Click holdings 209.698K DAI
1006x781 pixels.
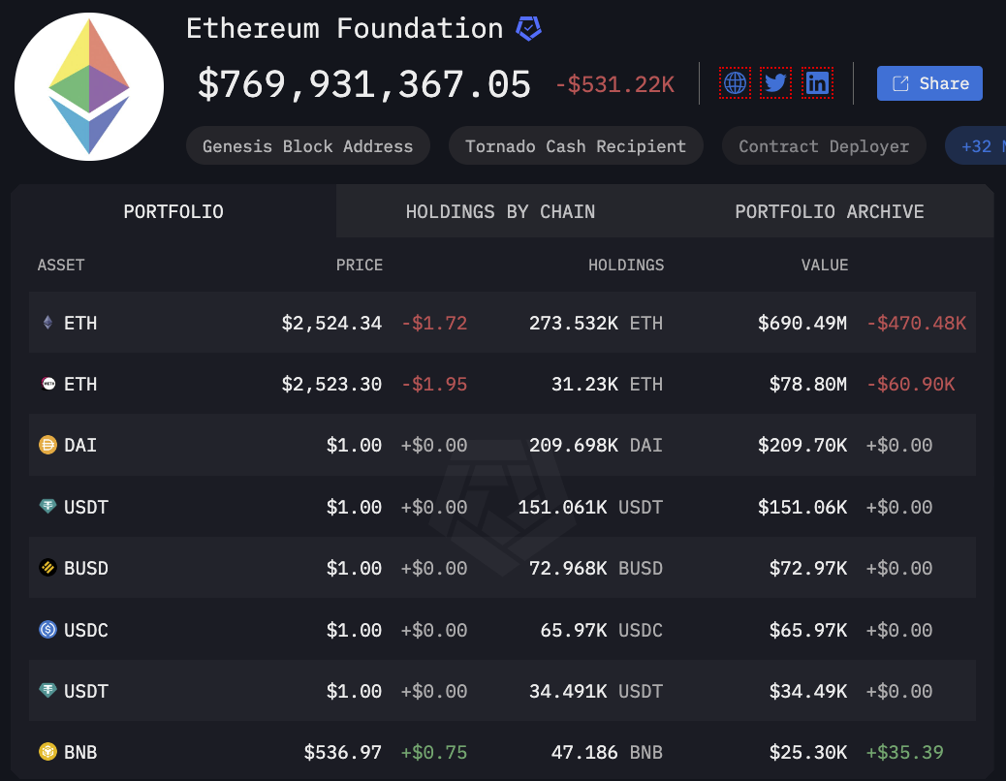coord(596,445)
